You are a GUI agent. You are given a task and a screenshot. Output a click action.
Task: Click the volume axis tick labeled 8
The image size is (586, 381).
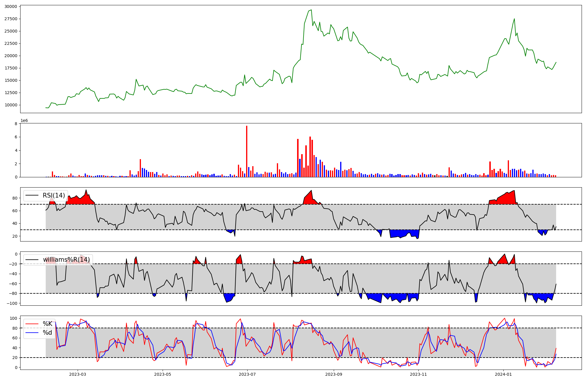(16, 124)
